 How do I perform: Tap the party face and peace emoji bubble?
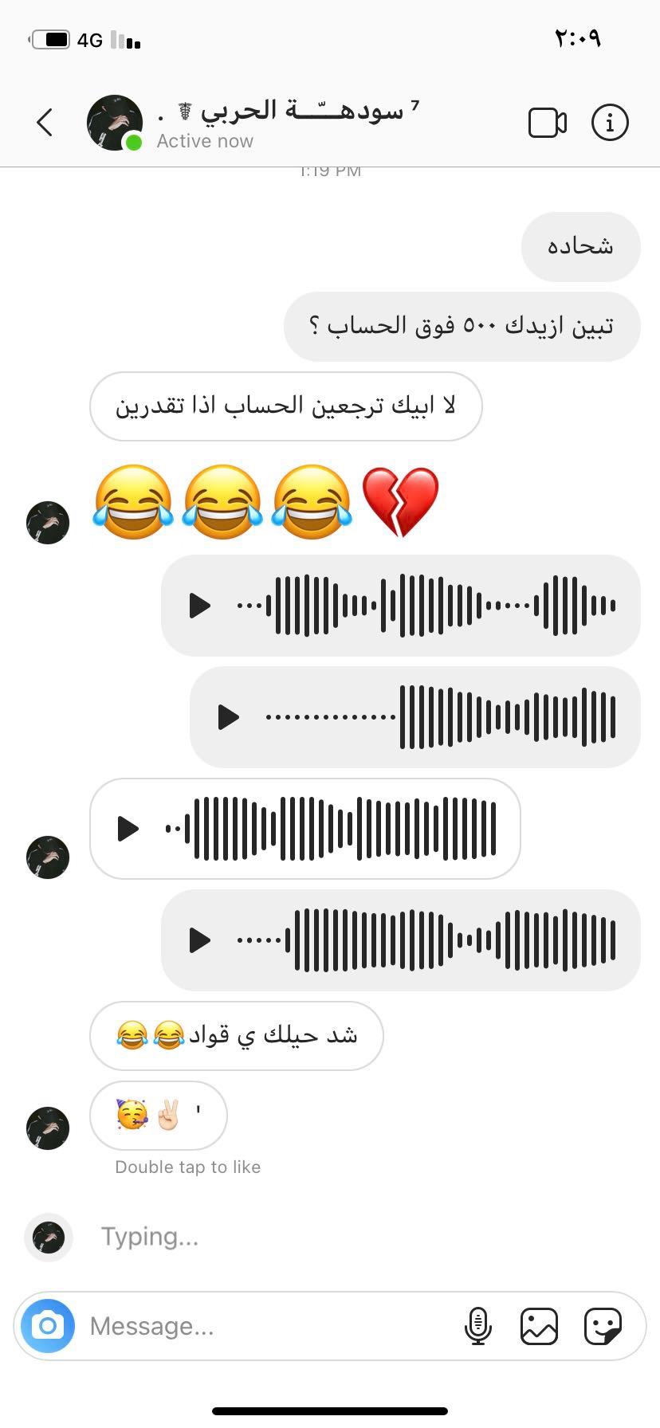(159, 1115)
